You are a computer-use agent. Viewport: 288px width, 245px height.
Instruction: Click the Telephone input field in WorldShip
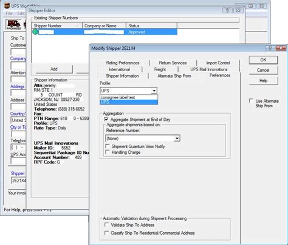pos(18,147)
